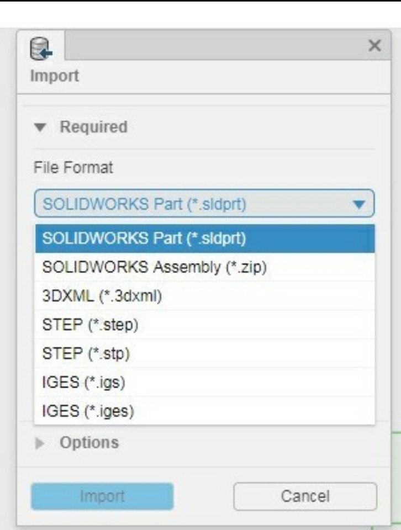
Task: Collapse the Required section triangle
Action: point(39,128)
